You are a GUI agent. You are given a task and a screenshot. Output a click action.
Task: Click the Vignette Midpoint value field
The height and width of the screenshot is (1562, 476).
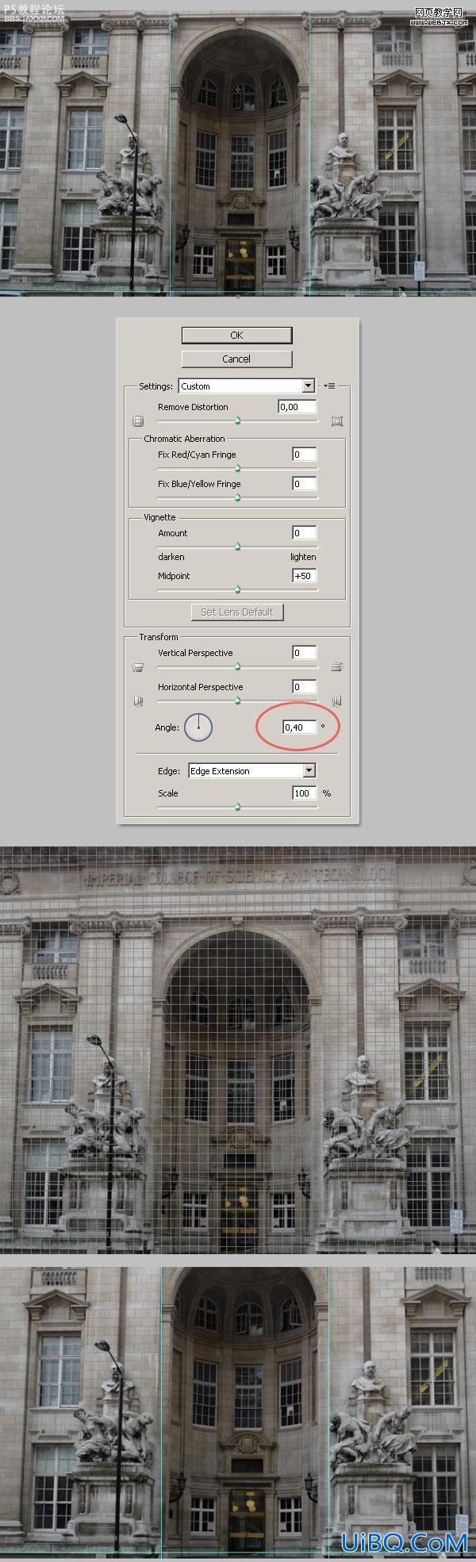click(304, 576)
